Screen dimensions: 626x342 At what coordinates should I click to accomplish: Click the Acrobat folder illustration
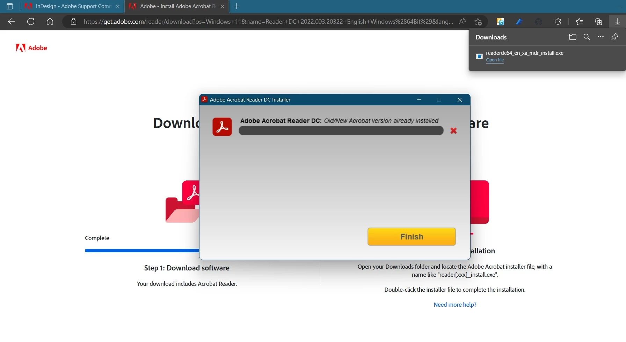point(182,202)
